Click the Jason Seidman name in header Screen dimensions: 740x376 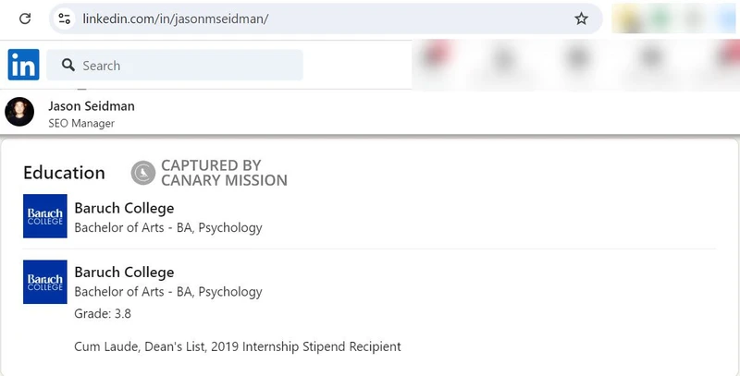point(92,106)
